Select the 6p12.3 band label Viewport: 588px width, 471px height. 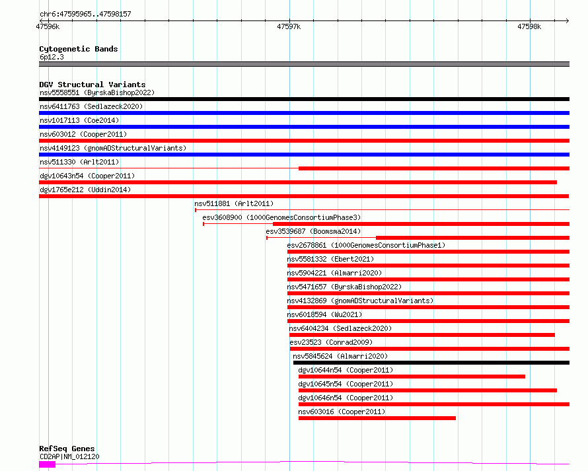[x=52, y=57]
